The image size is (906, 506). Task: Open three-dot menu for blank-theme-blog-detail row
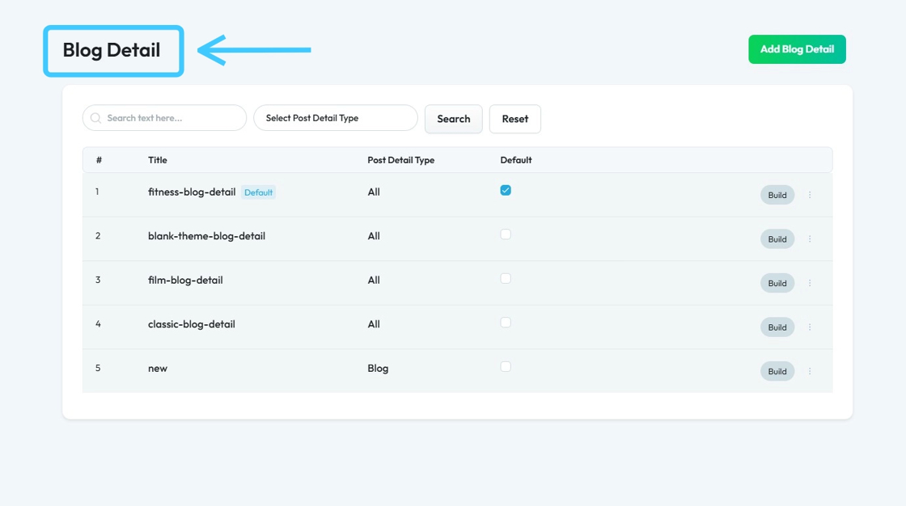coord(810,239)
